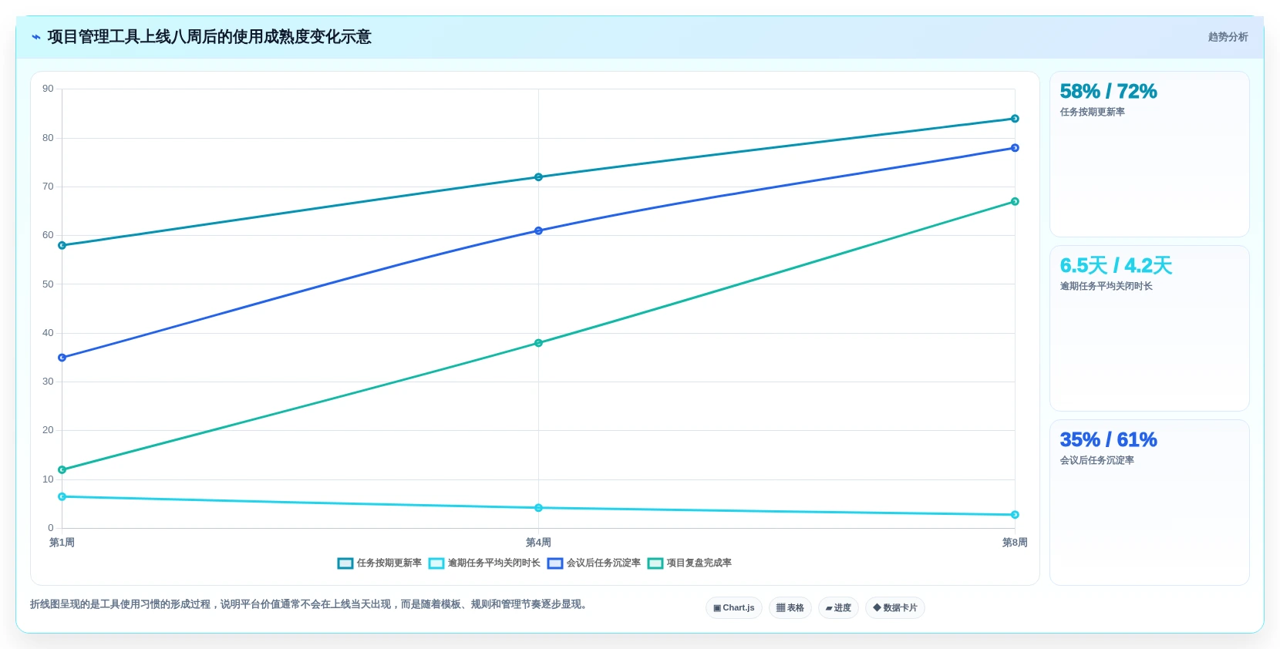
Task: Click the Chart.js tag chip
Action: (734, 608)
